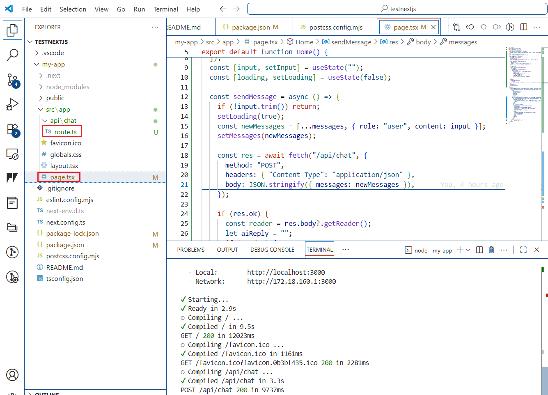
Task: Expand the .next folder
Action: 95,76
